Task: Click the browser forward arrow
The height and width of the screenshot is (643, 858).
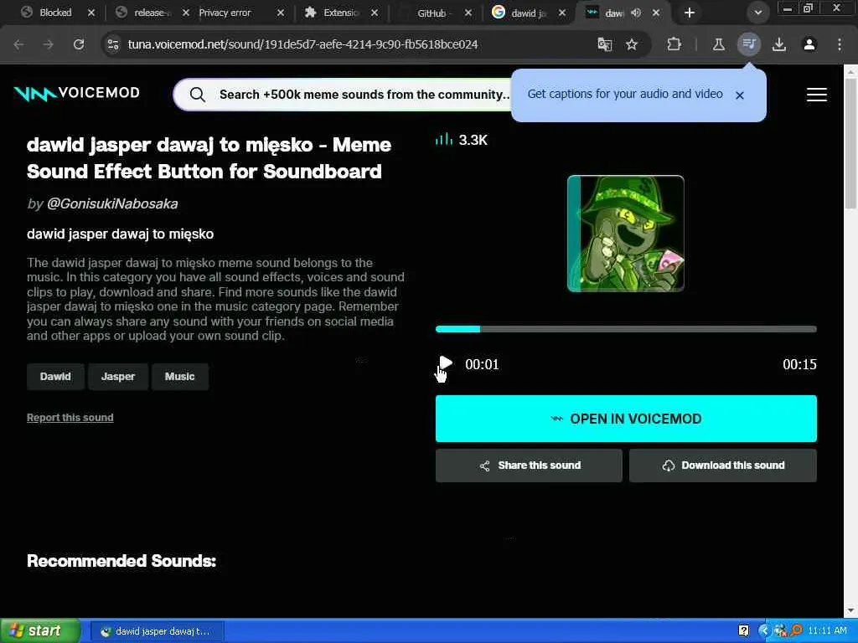Action: point(49,44)
